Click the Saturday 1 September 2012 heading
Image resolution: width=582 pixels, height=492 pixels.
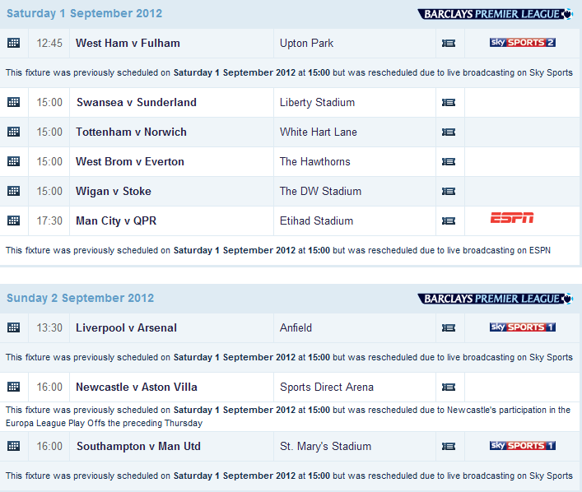[x=85, y=13]
